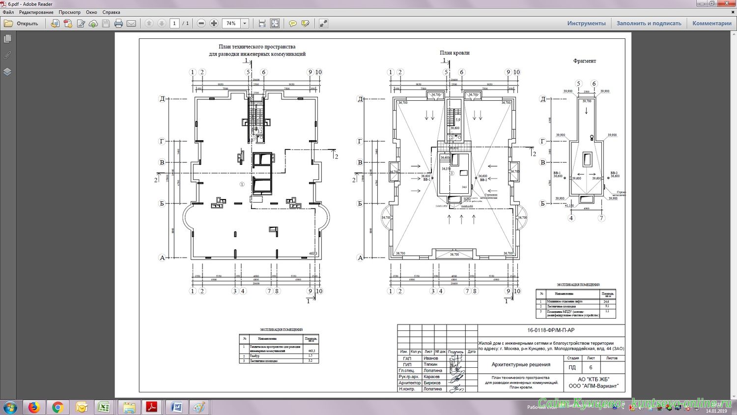Open the Просмотр menu

pyautogui.click(x=69, y=12)
